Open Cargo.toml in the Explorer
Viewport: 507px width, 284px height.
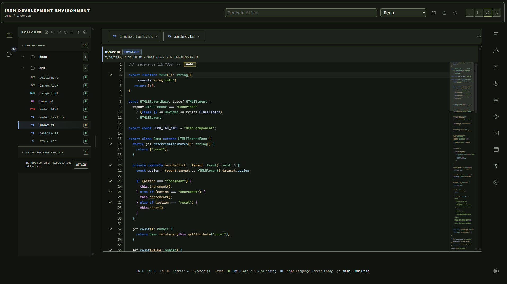[x=54, y=93]
